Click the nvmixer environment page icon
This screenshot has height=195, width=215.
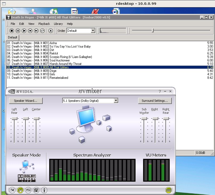36,190
